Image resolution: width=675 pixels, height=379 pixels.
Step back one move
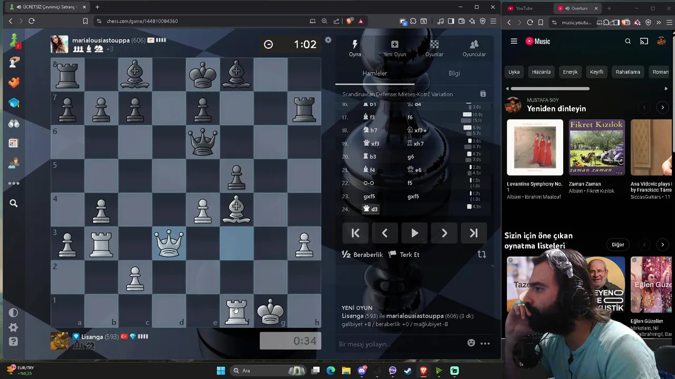[x=385, y=233]
